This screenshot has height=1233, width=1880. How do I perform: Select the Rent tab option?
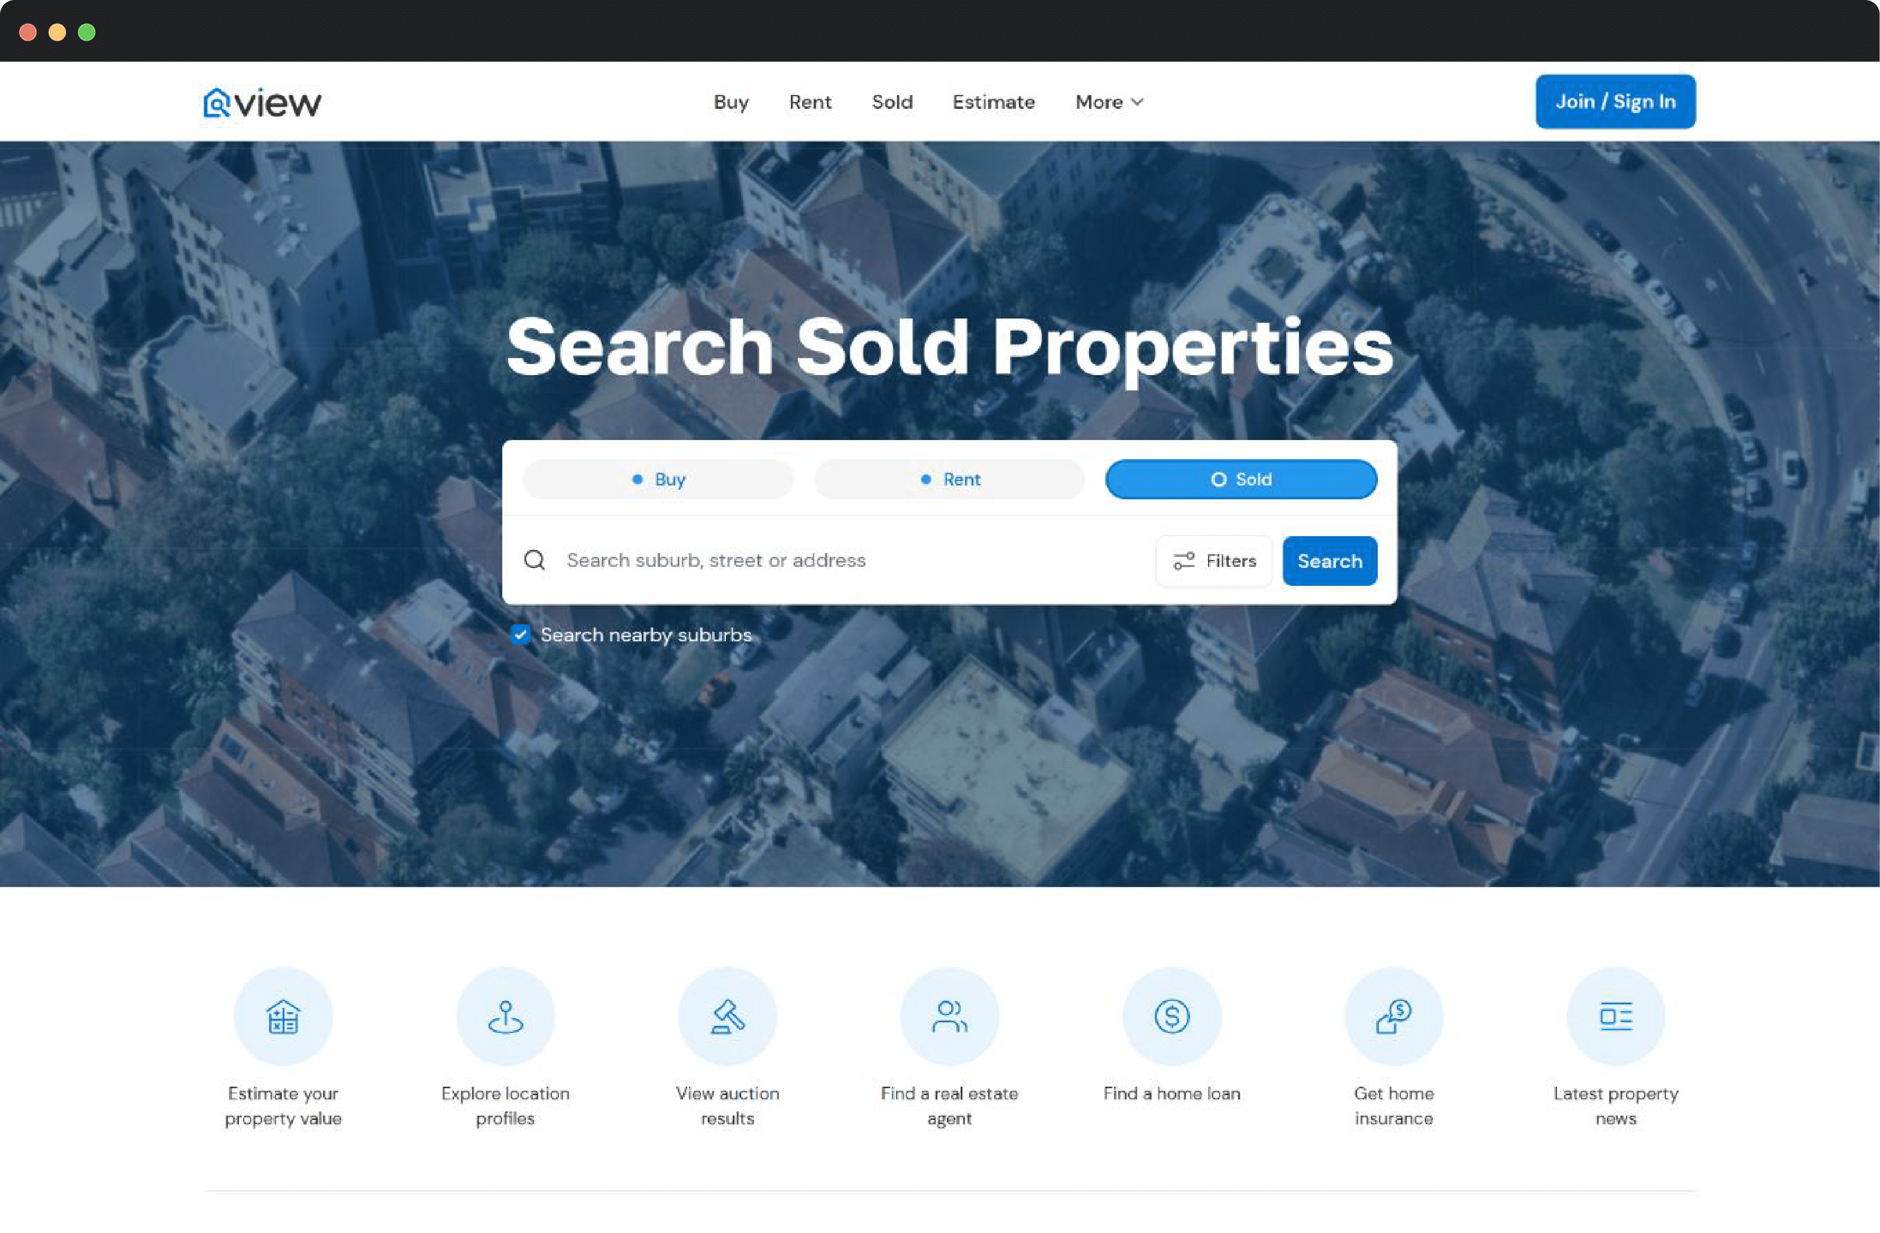(949, 479)
